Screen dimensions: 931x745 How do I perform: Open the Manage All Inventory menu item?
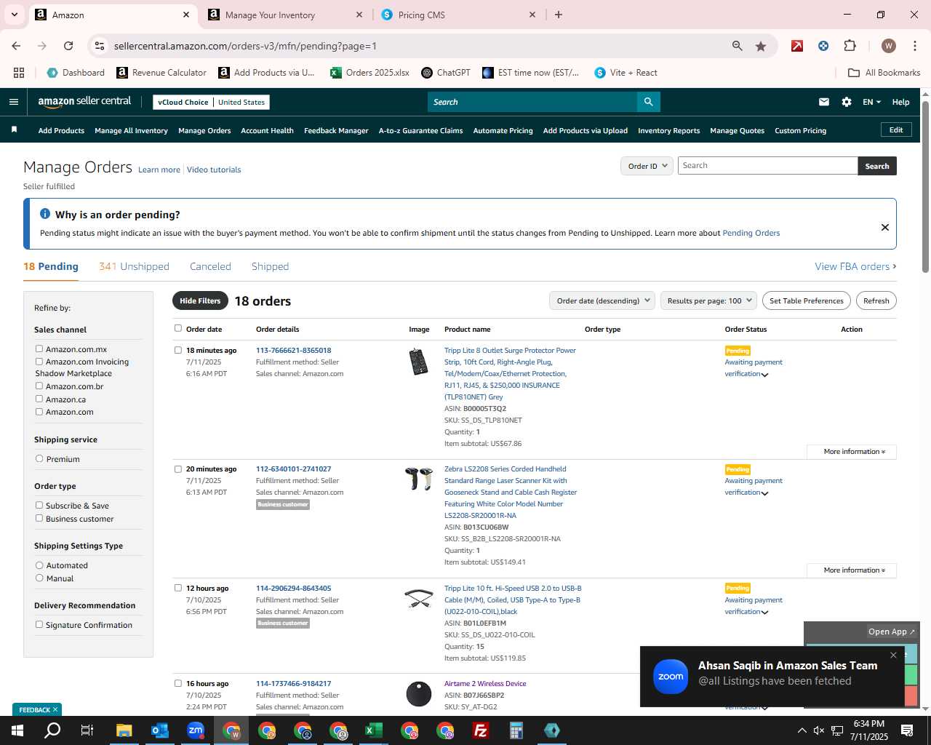(131, 130)
